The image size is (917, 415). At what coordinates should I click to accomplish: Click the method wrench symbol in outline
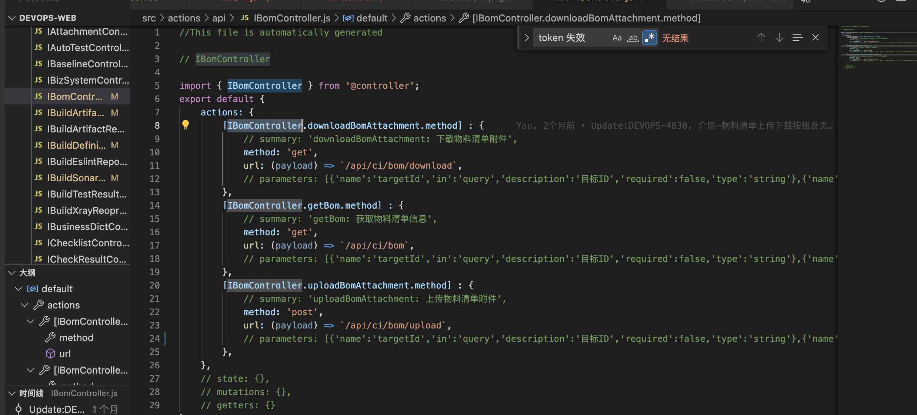tap(50, 338)
